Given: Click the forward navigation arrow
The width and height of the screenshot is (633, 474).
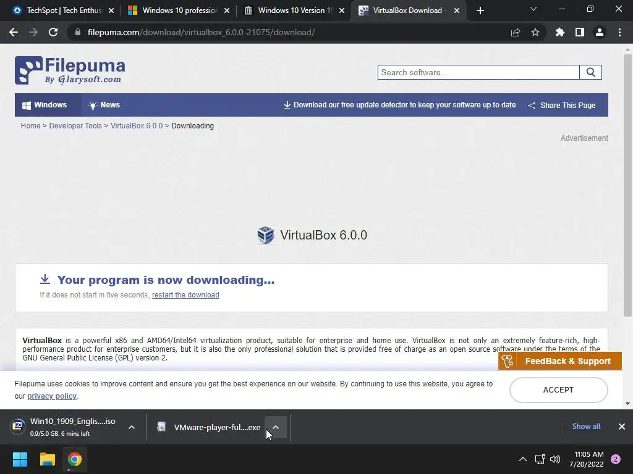Looking at the screenshot, I should click(33, 32).
